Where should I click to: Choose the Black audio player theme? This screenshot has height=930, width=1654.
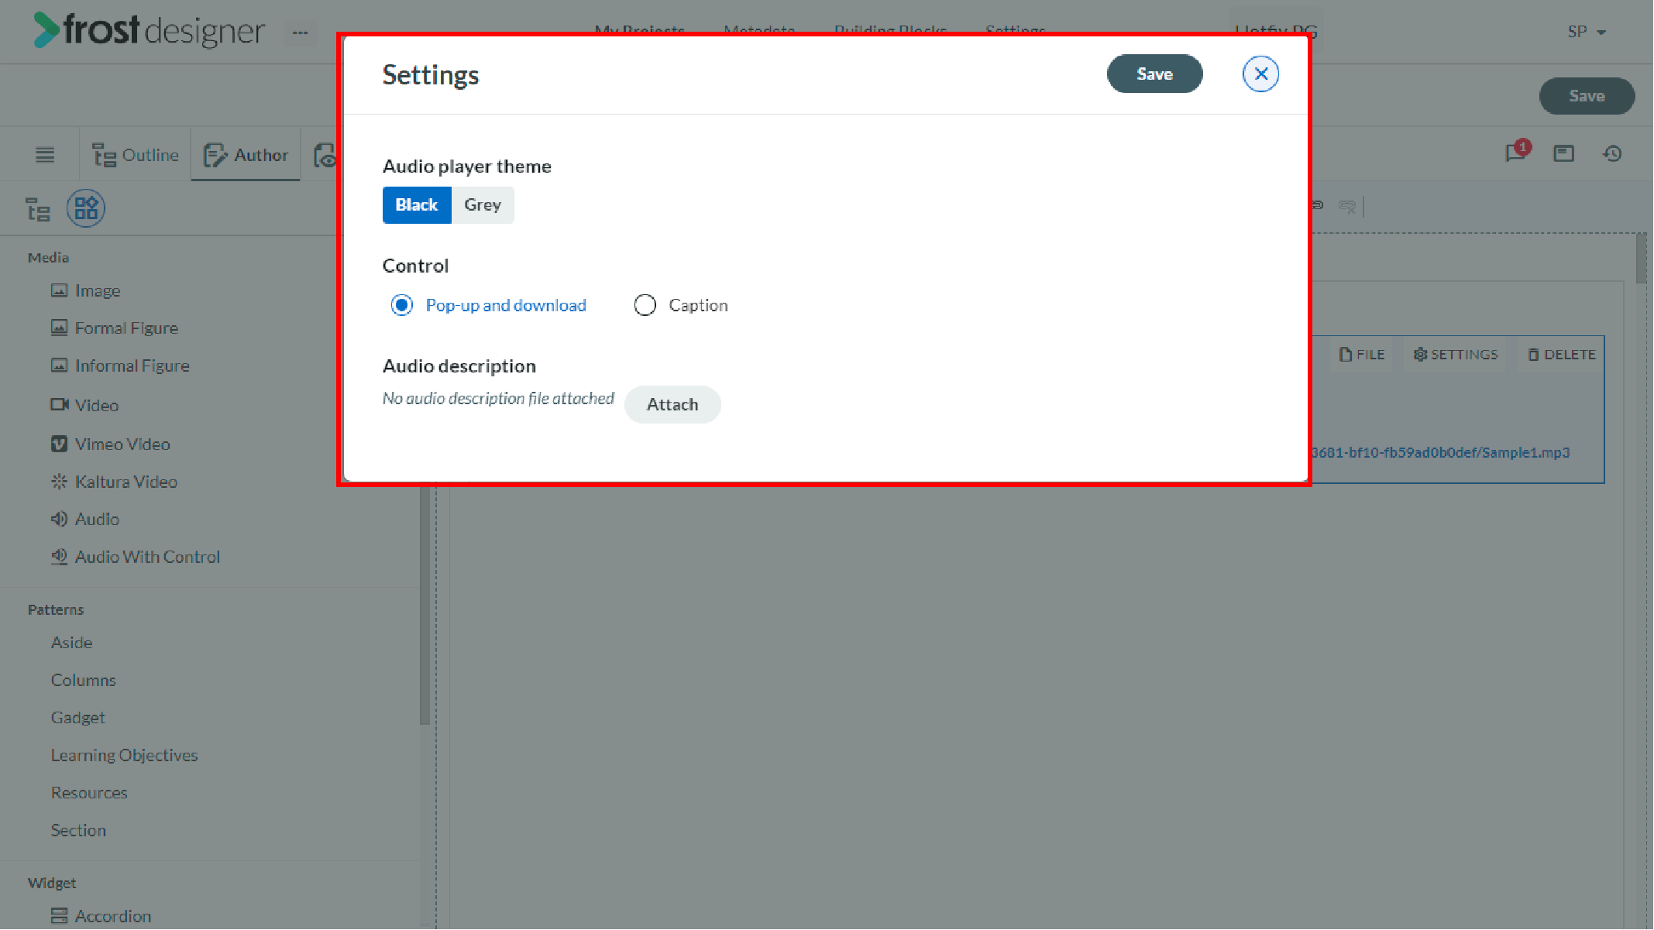[417, 205]
